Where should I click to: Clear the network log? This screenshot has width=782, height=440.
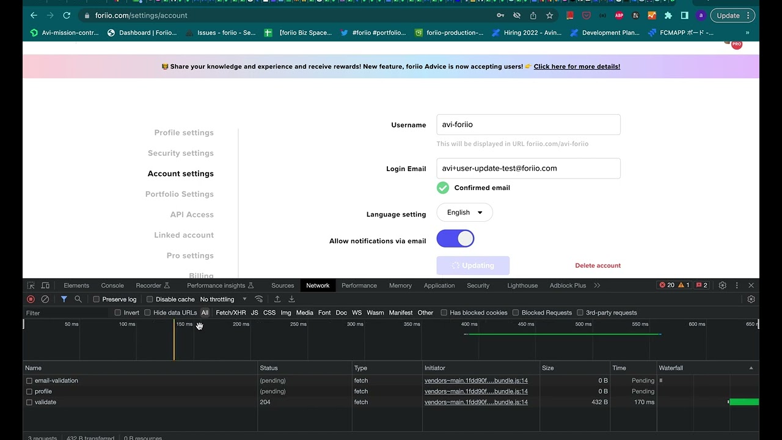pos(45,299)
